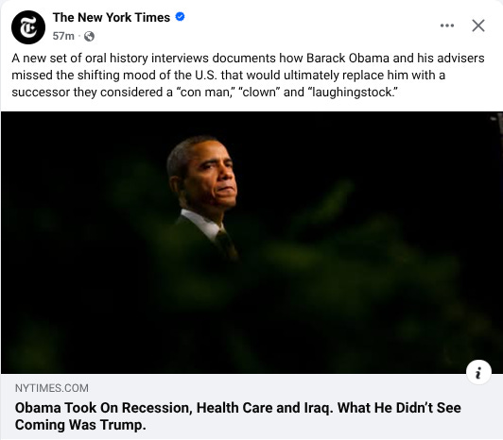Close the post with the X icon

[x=478, y=25]
